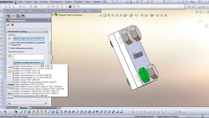This screenshot has height=118, width=209.
Task: Accept with viewport toolbar green checkmark
Action: click(x=101, y=15)
